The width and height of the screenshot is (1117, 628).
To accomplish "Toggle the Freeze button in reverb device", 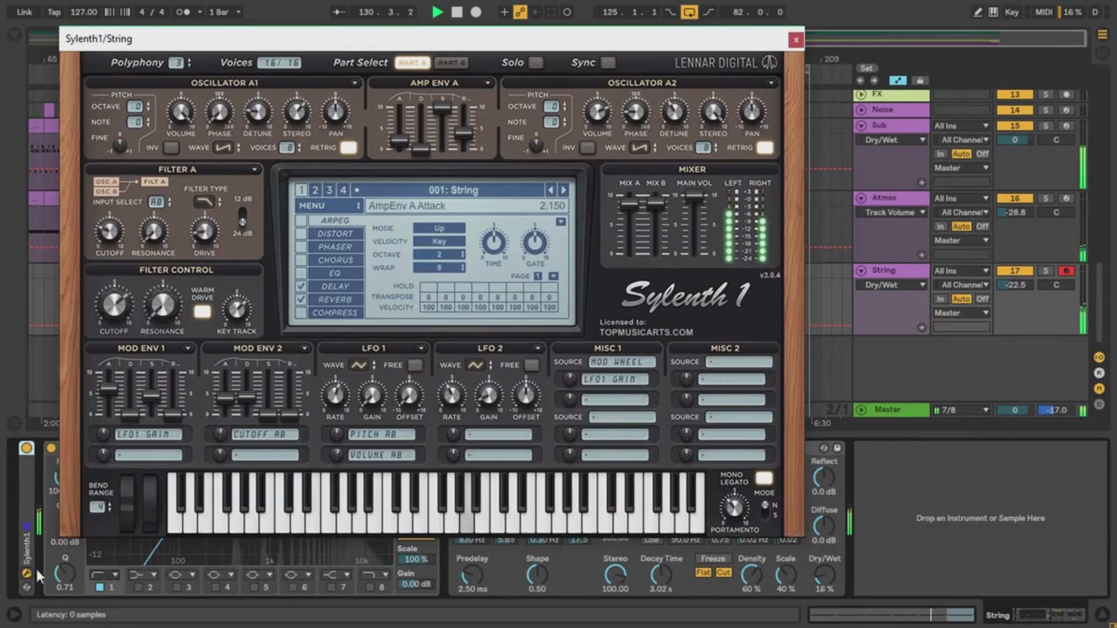I will point(713,558).
